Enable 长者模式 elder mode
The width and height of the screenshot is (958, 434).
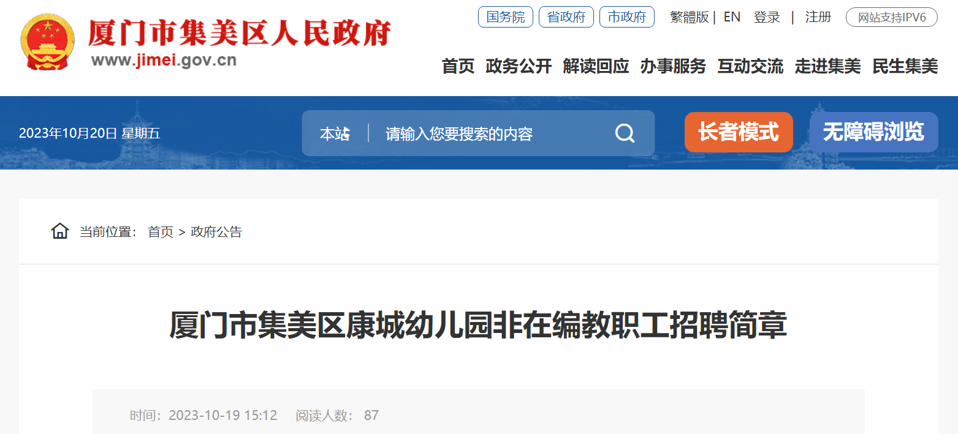pos(739,132)
